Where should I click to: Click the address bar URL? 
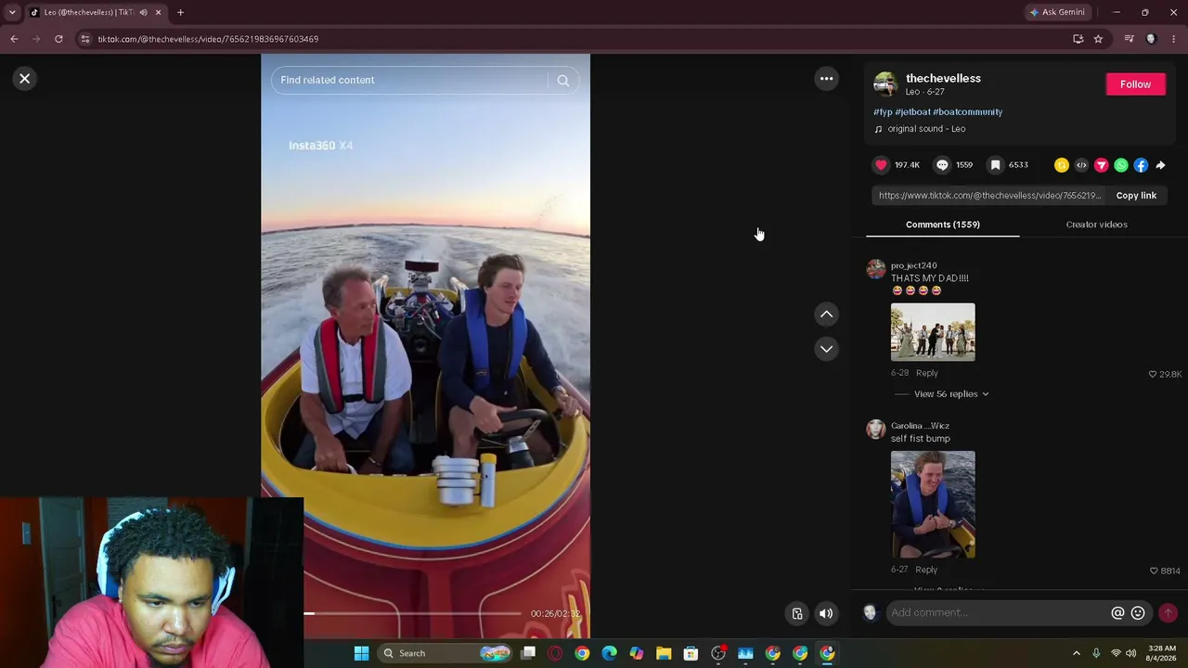pyautogui.click(x=208, y=39)
